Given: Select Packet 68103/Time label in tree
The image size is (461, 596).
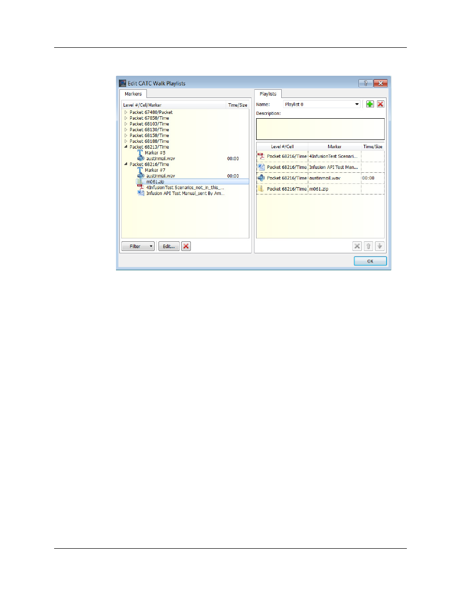Looking at the screenshot, I should (x=149, y=124).
